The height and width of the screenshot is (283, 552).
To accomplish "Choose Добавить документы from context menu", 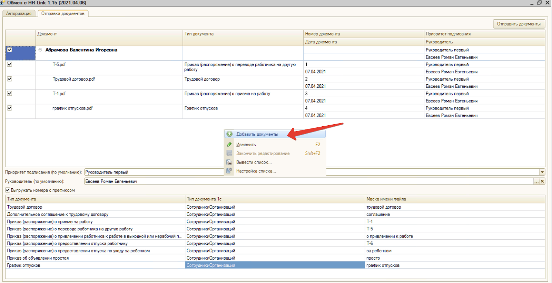I will point(275,134).
